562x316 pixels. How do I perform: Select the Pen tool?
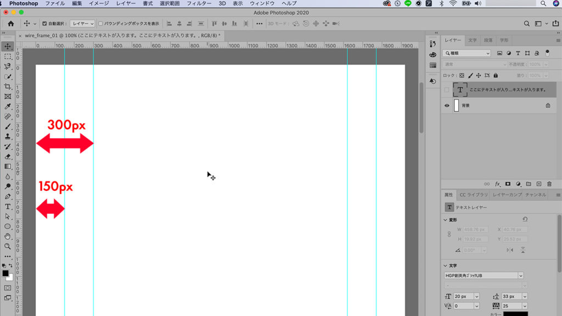(8, 196)
